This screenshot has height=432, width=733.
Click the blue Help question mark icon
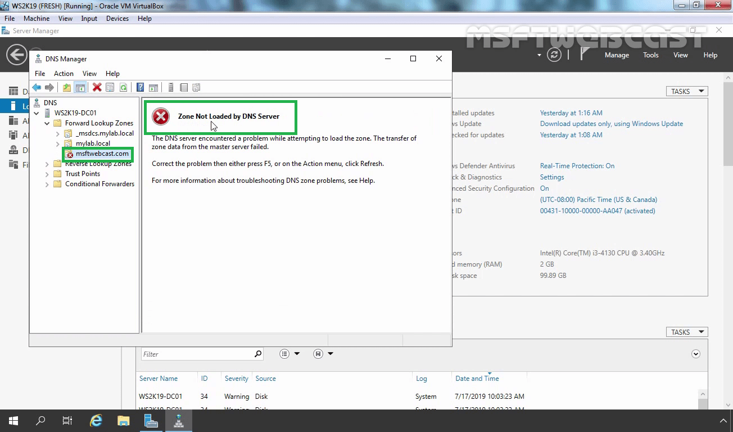(x=141, y=87)
